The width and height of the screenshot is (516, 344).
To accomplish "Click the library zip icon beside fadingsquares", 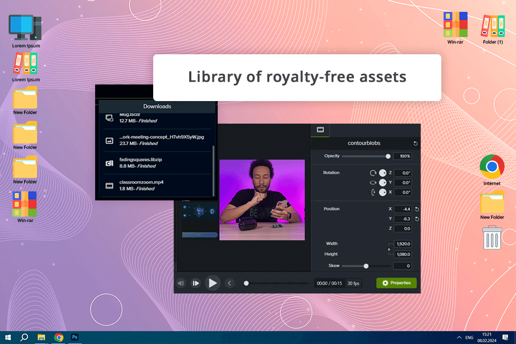I will coord(109,163).
